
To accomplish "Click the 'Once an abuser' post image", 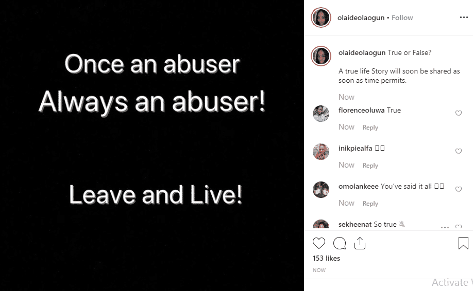I will click(152, 145).
